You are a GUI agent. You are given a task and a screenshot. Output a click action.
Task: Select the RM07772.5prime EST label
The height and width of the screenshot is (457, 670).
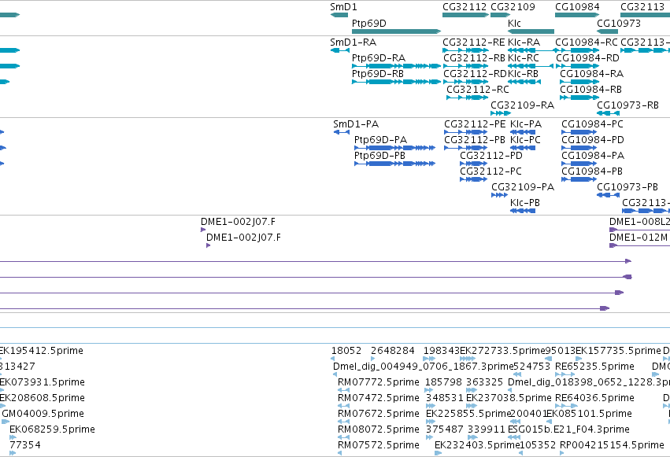click(x=378, y=382)
